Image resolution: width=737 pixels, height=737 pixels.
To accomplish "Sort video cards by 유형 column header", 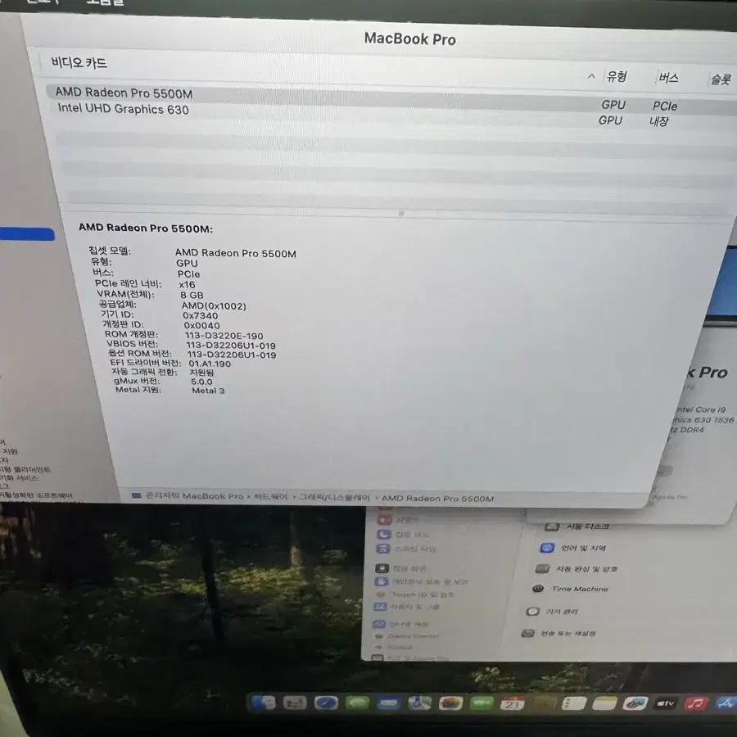I will [616, 77].
